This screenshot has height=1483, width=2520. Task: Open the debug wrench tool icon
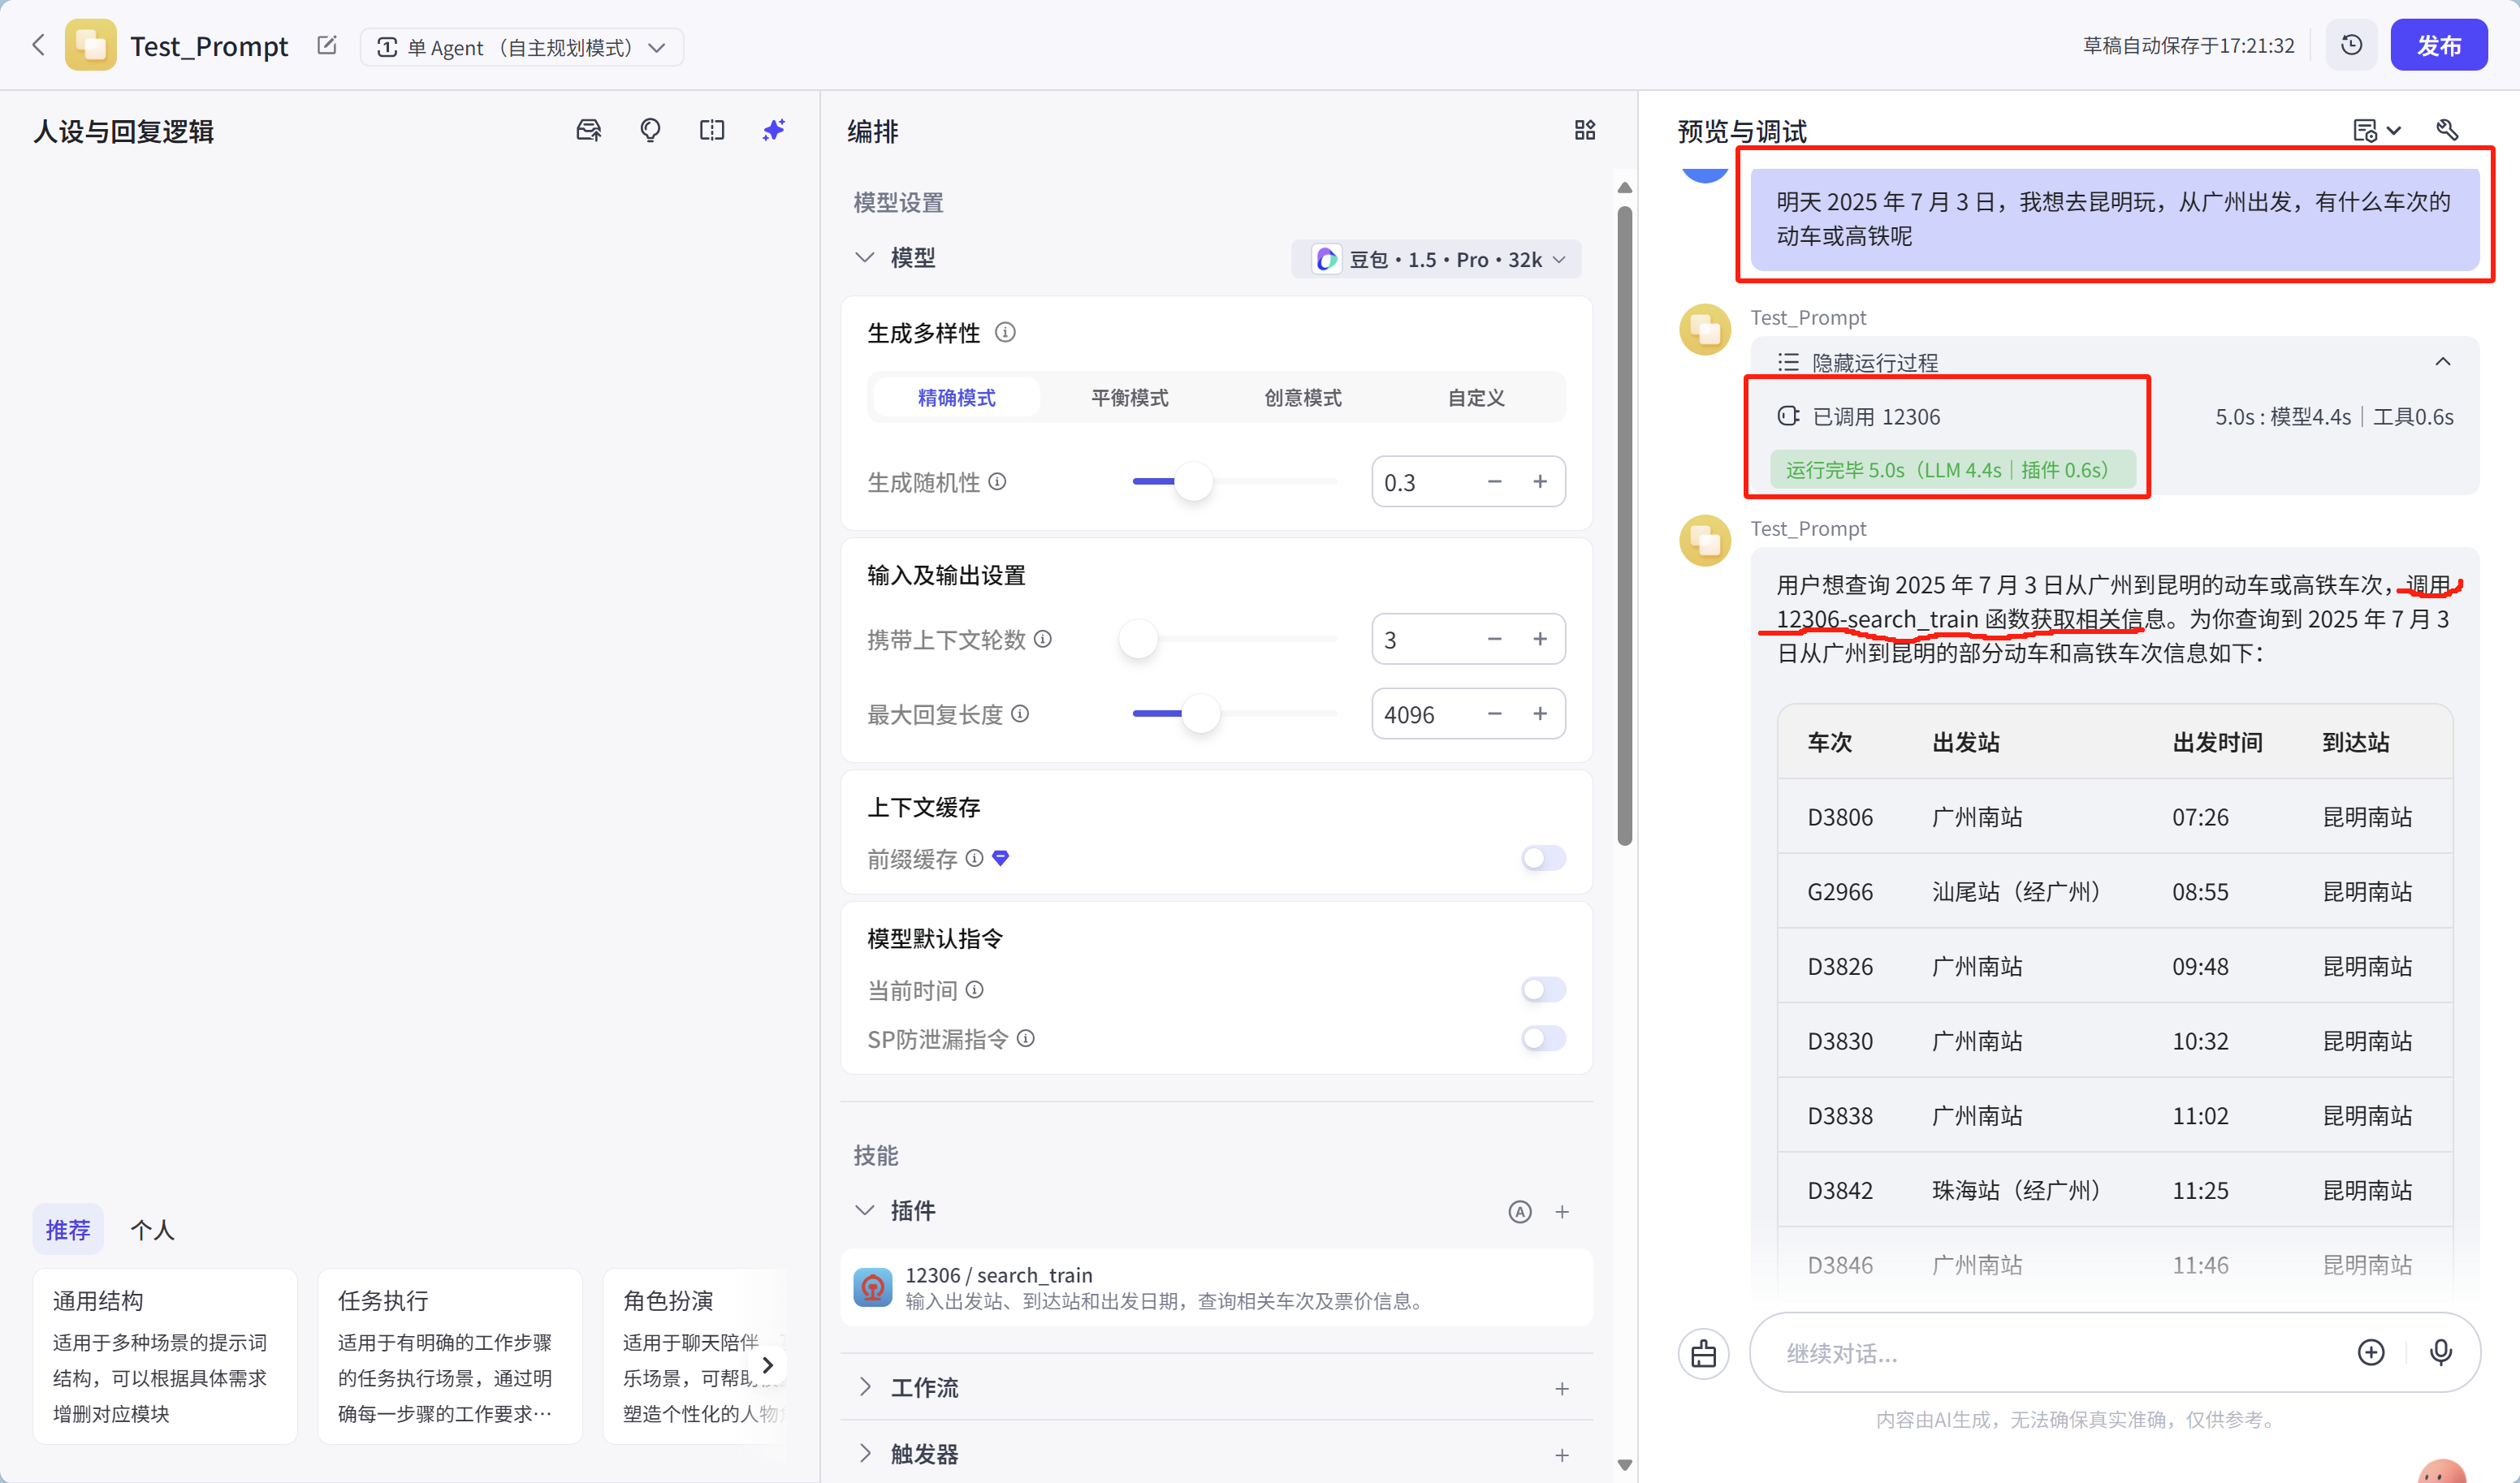pyautogui.click(x=2447, y=130)
